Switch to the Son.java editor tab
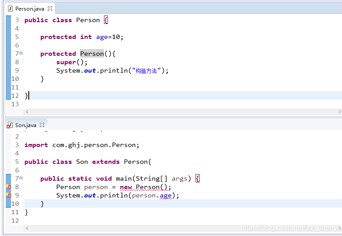 tap(26, 125)
